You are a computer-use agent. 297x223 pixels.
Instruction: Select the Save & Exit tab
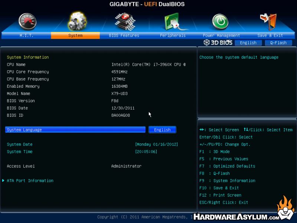click(270, 35)
